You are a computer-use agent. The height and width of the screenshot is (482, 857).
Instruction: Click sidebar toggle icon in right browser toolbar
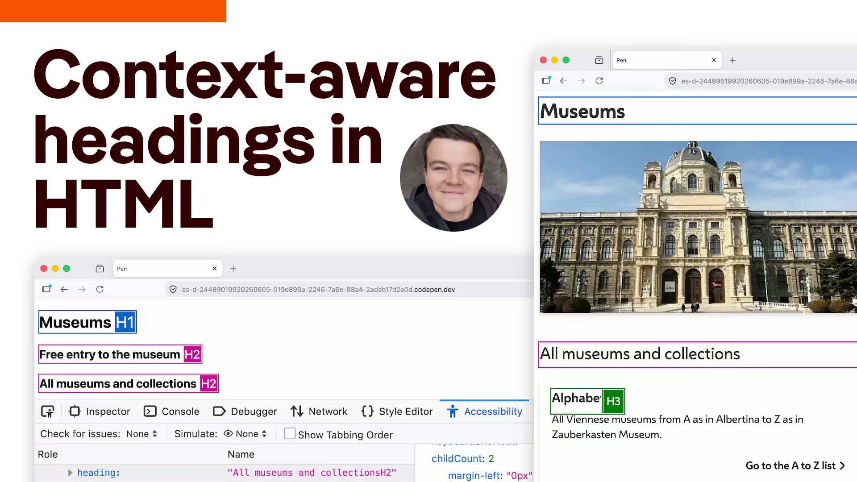pyautogui.click(x=546, y=80)
